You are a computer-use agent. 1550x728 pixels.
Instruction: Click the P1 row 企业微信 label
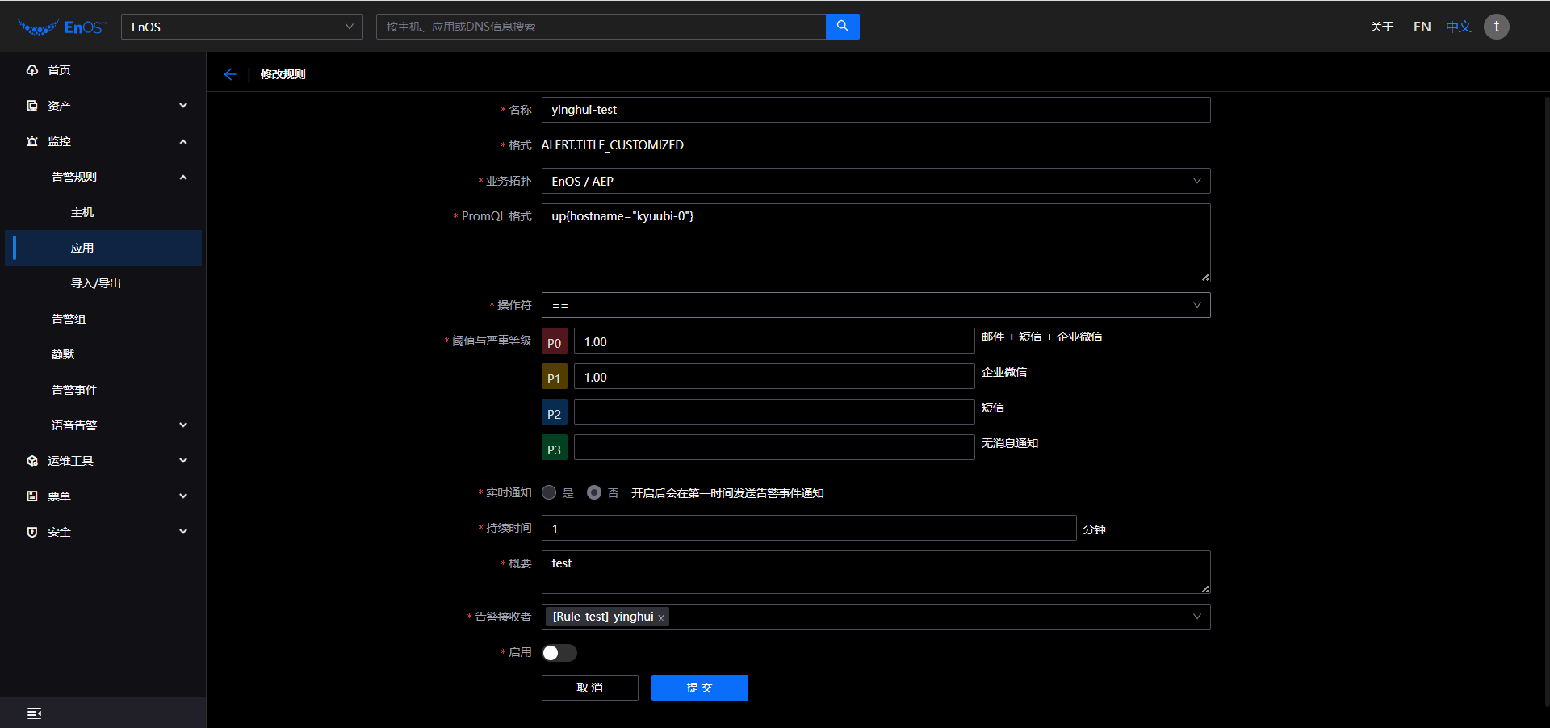(1003, 372)
